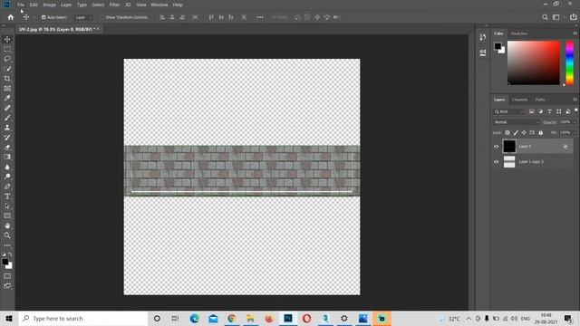The image size is (580, 326).
Task: Select the Zoom tool in the toolbar
Action: tap(7, 235)
